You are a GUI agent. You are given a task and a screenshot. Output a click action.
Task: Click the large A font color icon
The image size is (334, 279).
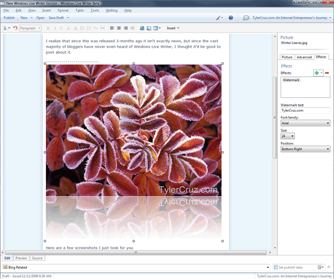coord(75,28)
